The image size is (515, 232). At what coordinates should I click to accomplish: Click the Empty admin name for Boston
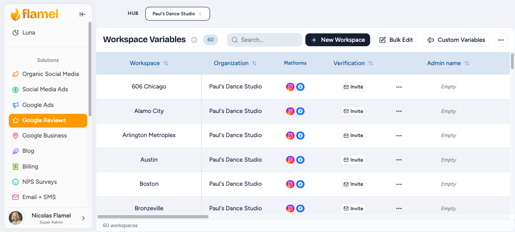pos(448,184)
